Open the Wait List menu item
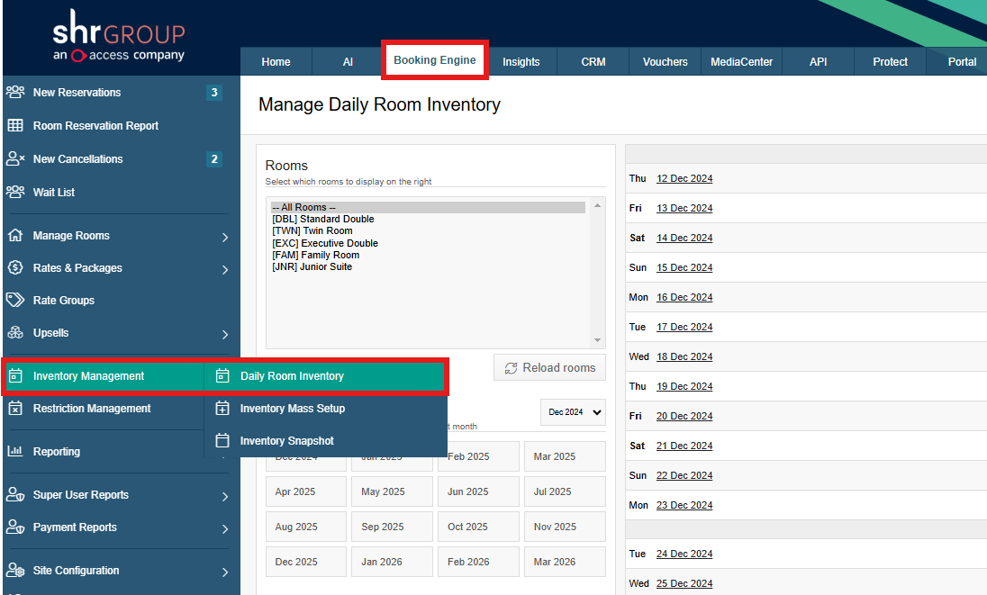 pyautogui.click(x=122, y=192)
